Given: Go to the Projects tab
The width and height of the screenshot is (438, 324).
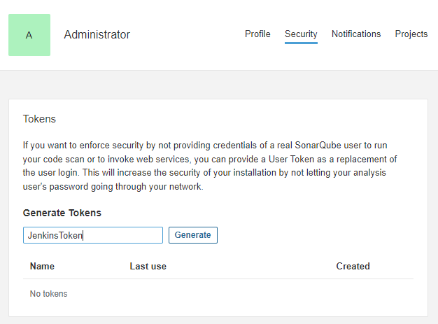Looking at the screenshot, I should 411,34.
